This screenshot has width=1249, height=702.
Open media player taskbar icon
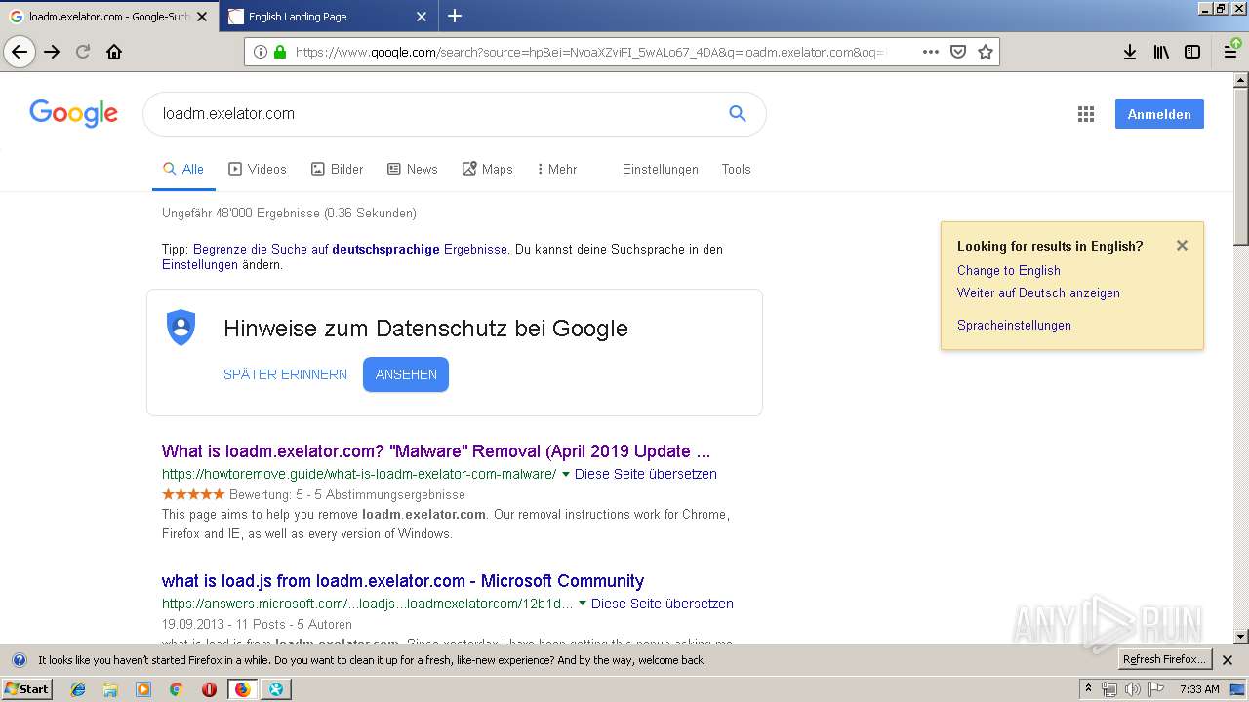(x=143, y=689)
